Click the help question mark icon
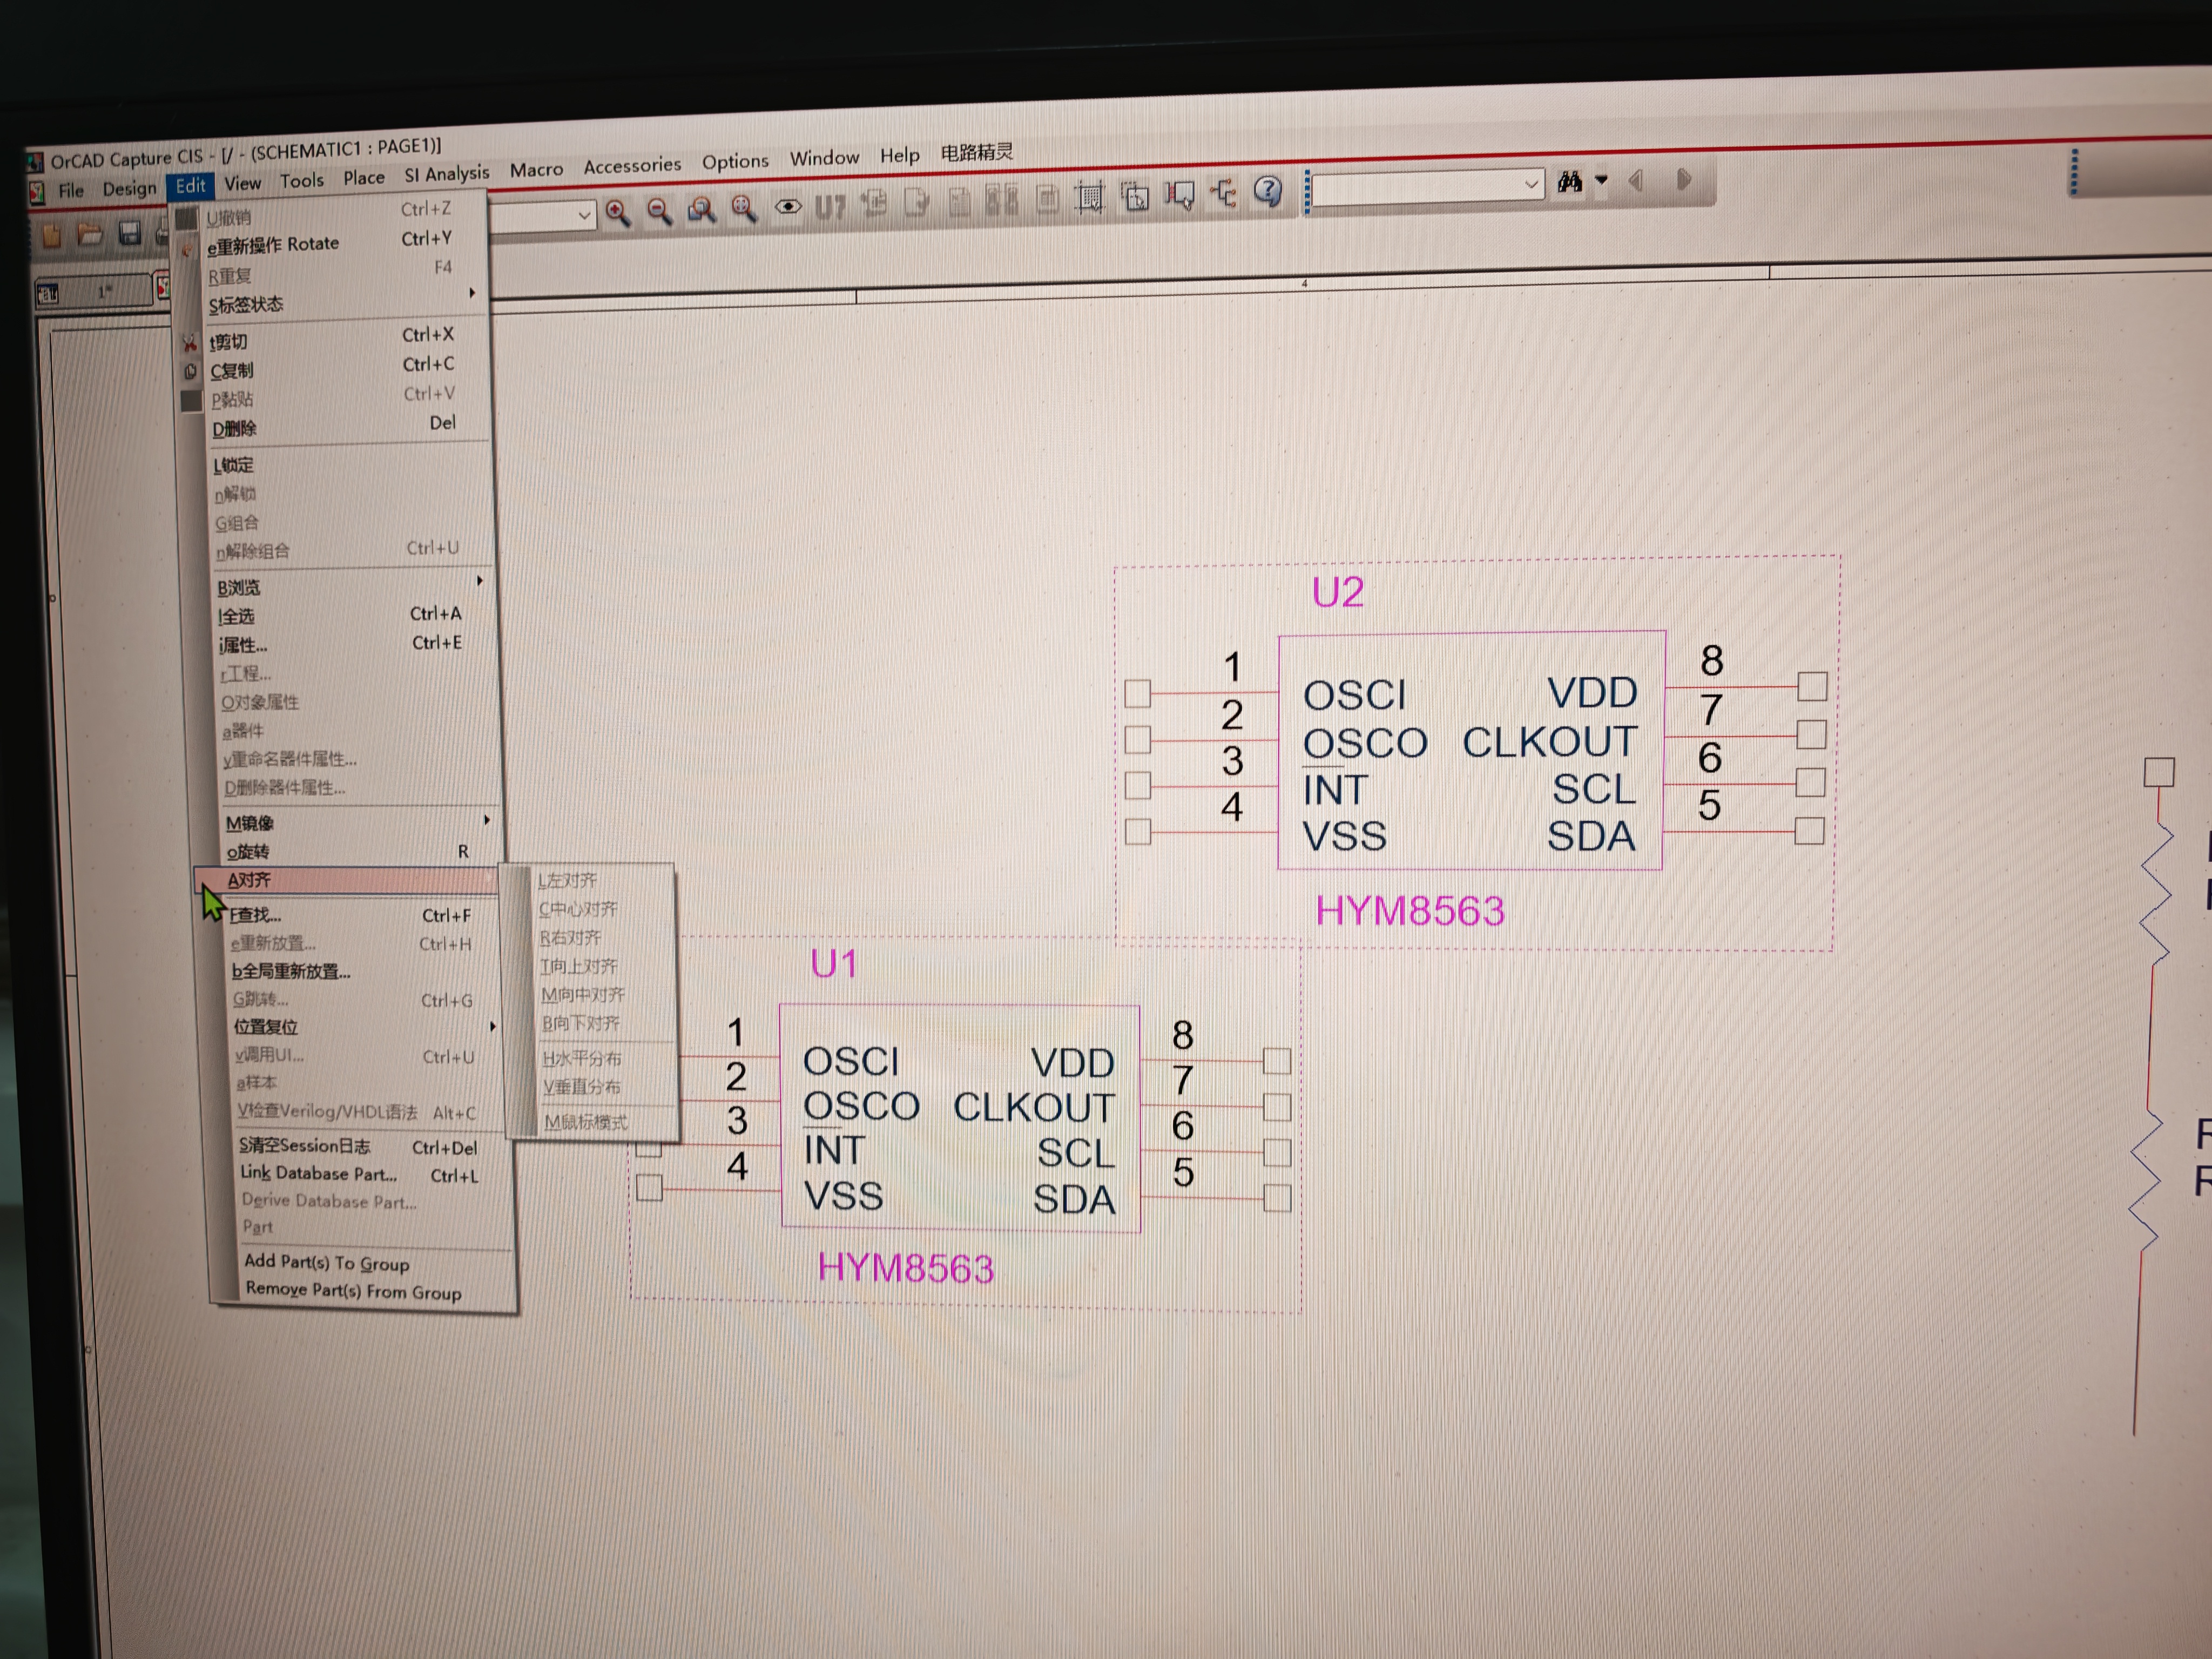The width and height of the screenshot is (2212, 1659). click(x=1268, y=190)
